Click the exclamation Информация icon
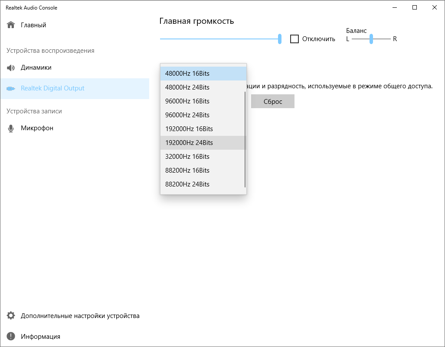This screenshot has height=347, width=445. 11,337
